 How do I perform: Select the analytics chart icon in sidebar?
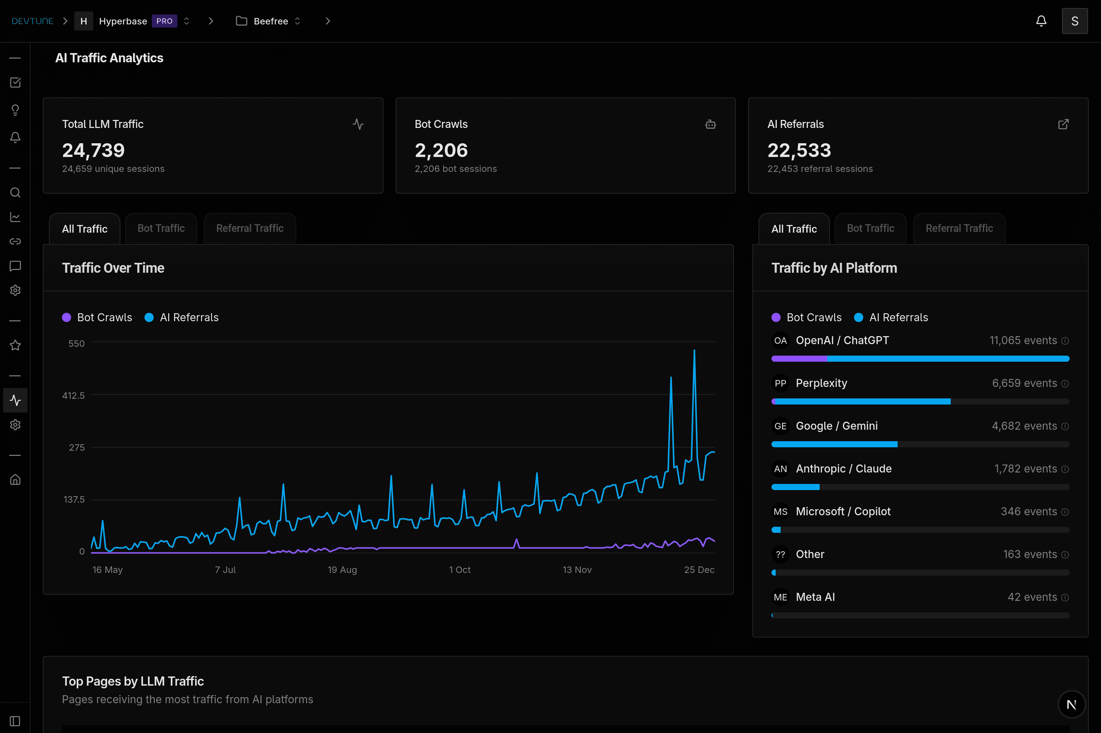(15, 217)
